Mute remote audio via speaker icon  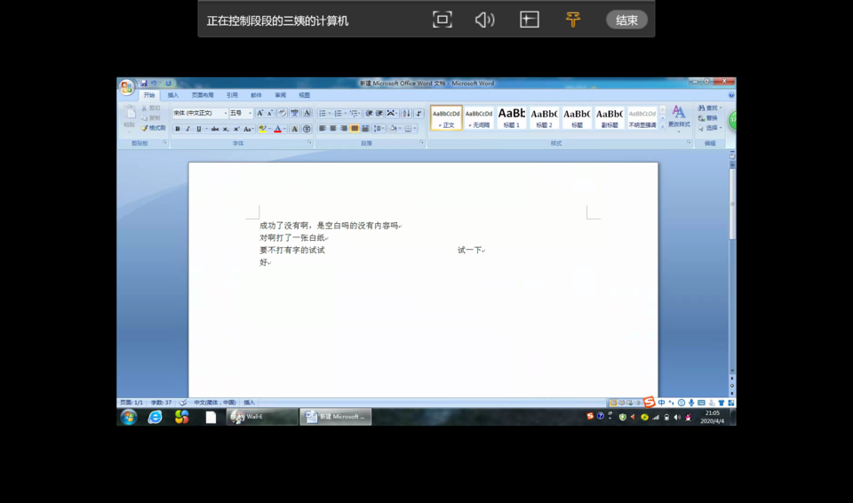pyautogui.click(x=484, y=20)
